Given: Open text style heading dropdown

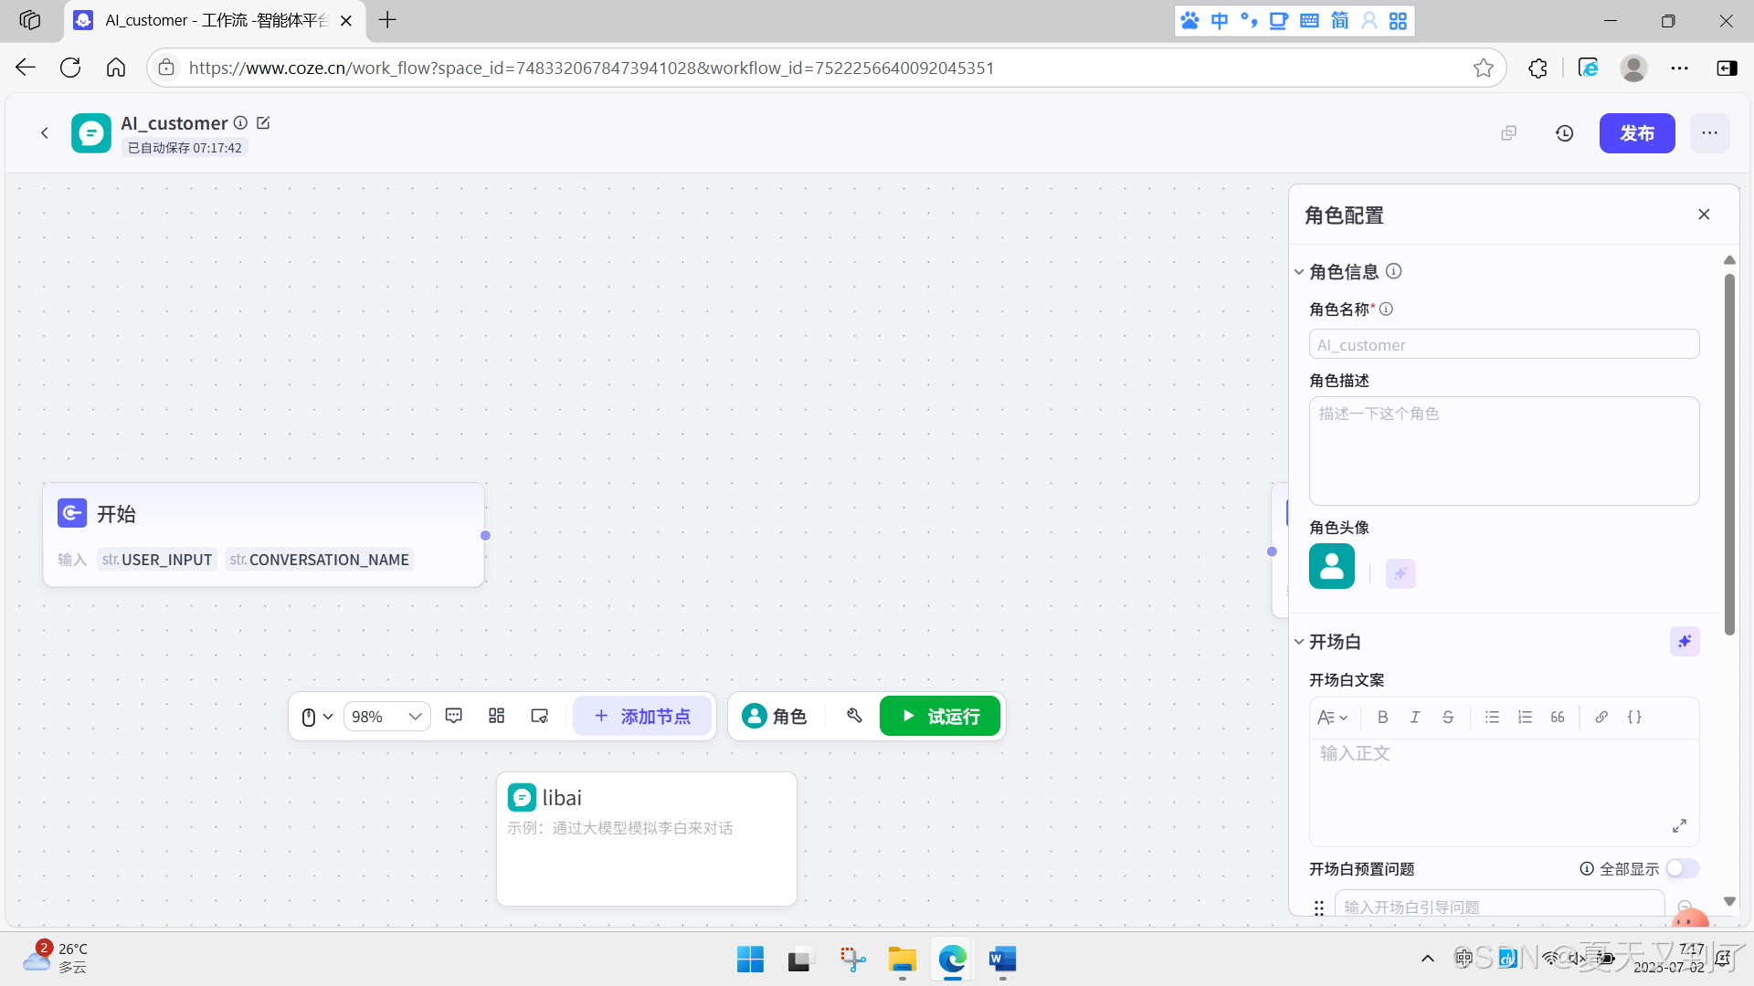Looking at the screenshot, I should click(x=1332, y=718).
